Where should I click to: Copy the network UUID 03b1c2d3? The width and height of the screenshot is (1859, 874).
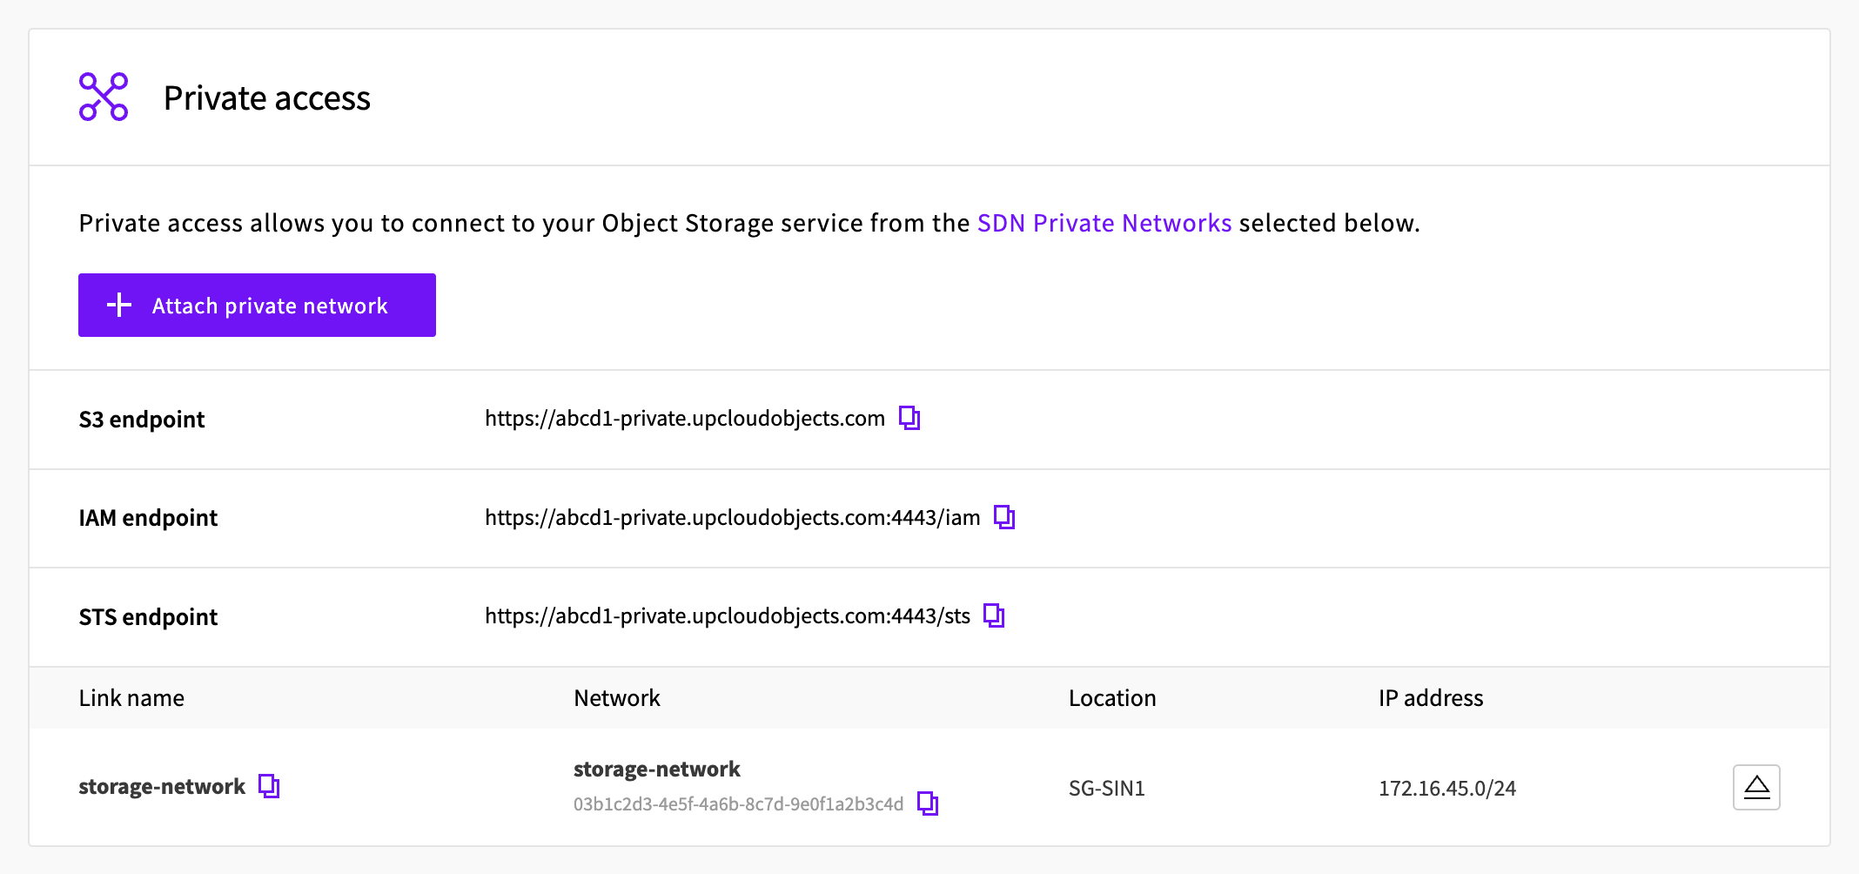[x=928, y=803]
